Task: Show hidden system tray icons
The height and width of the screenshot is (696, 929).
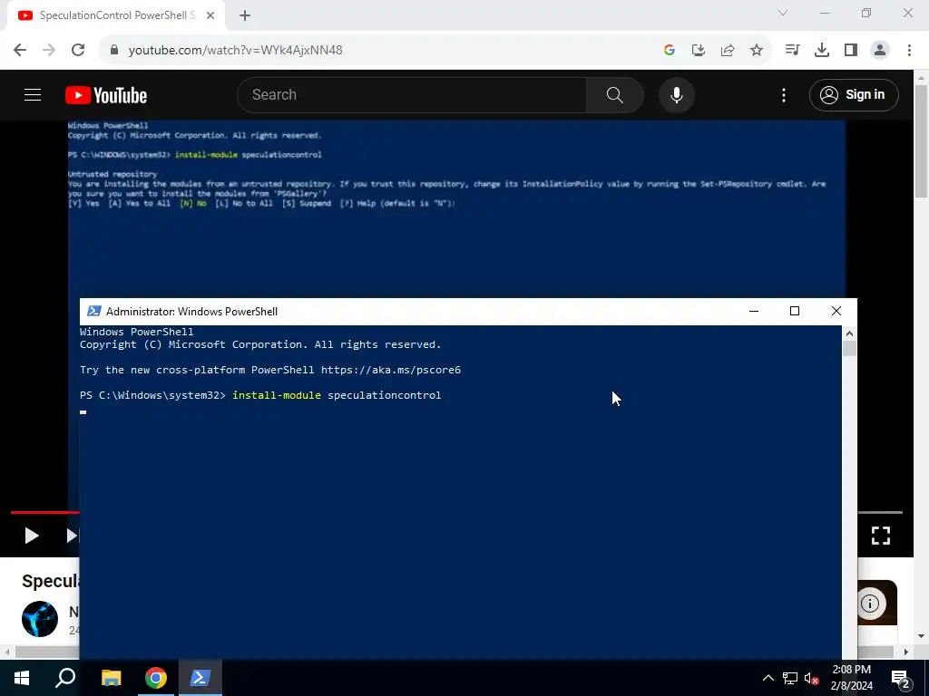Action: [768, 678]
